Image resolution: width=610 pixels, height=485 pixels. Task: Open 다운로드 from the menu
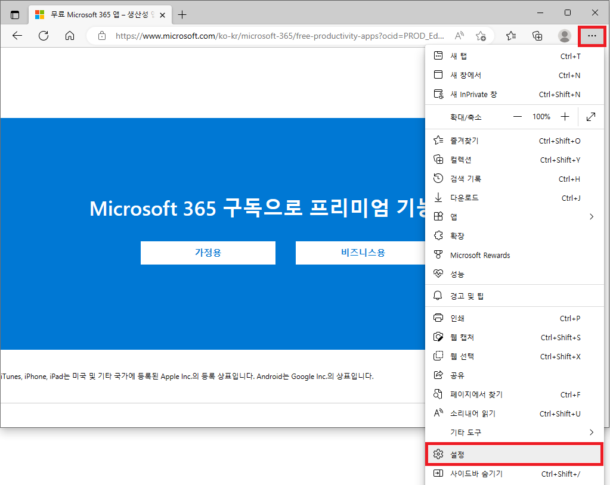[x=515, y=198]
